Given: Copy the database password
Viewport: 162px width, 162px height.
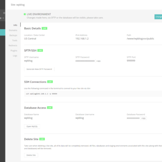Looking at the screenshot, I should pos(144,118).
